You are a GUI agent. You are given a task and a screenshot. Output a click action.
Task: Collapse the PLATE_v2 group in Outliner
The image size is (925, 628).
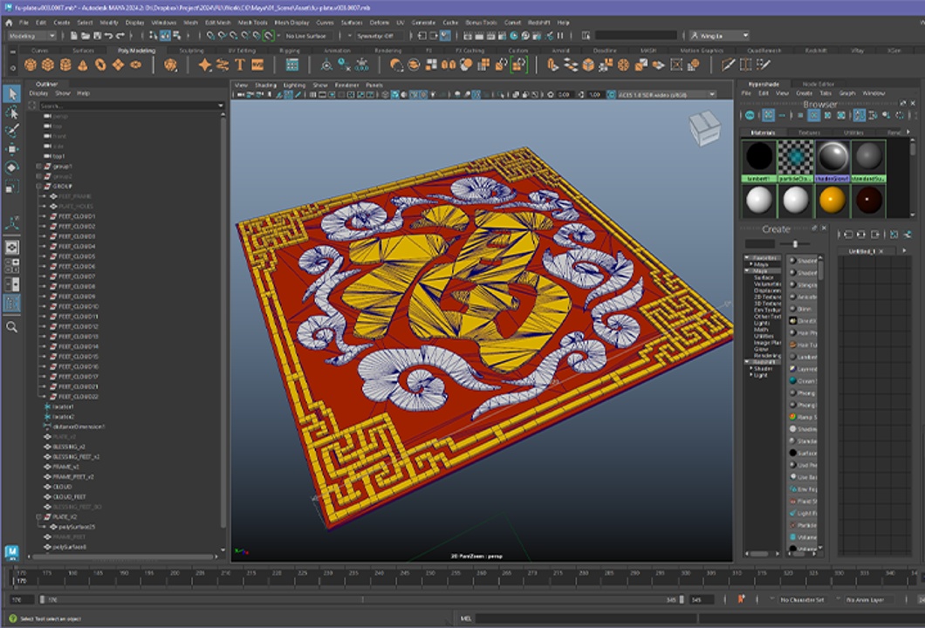(x=38, y=517)
